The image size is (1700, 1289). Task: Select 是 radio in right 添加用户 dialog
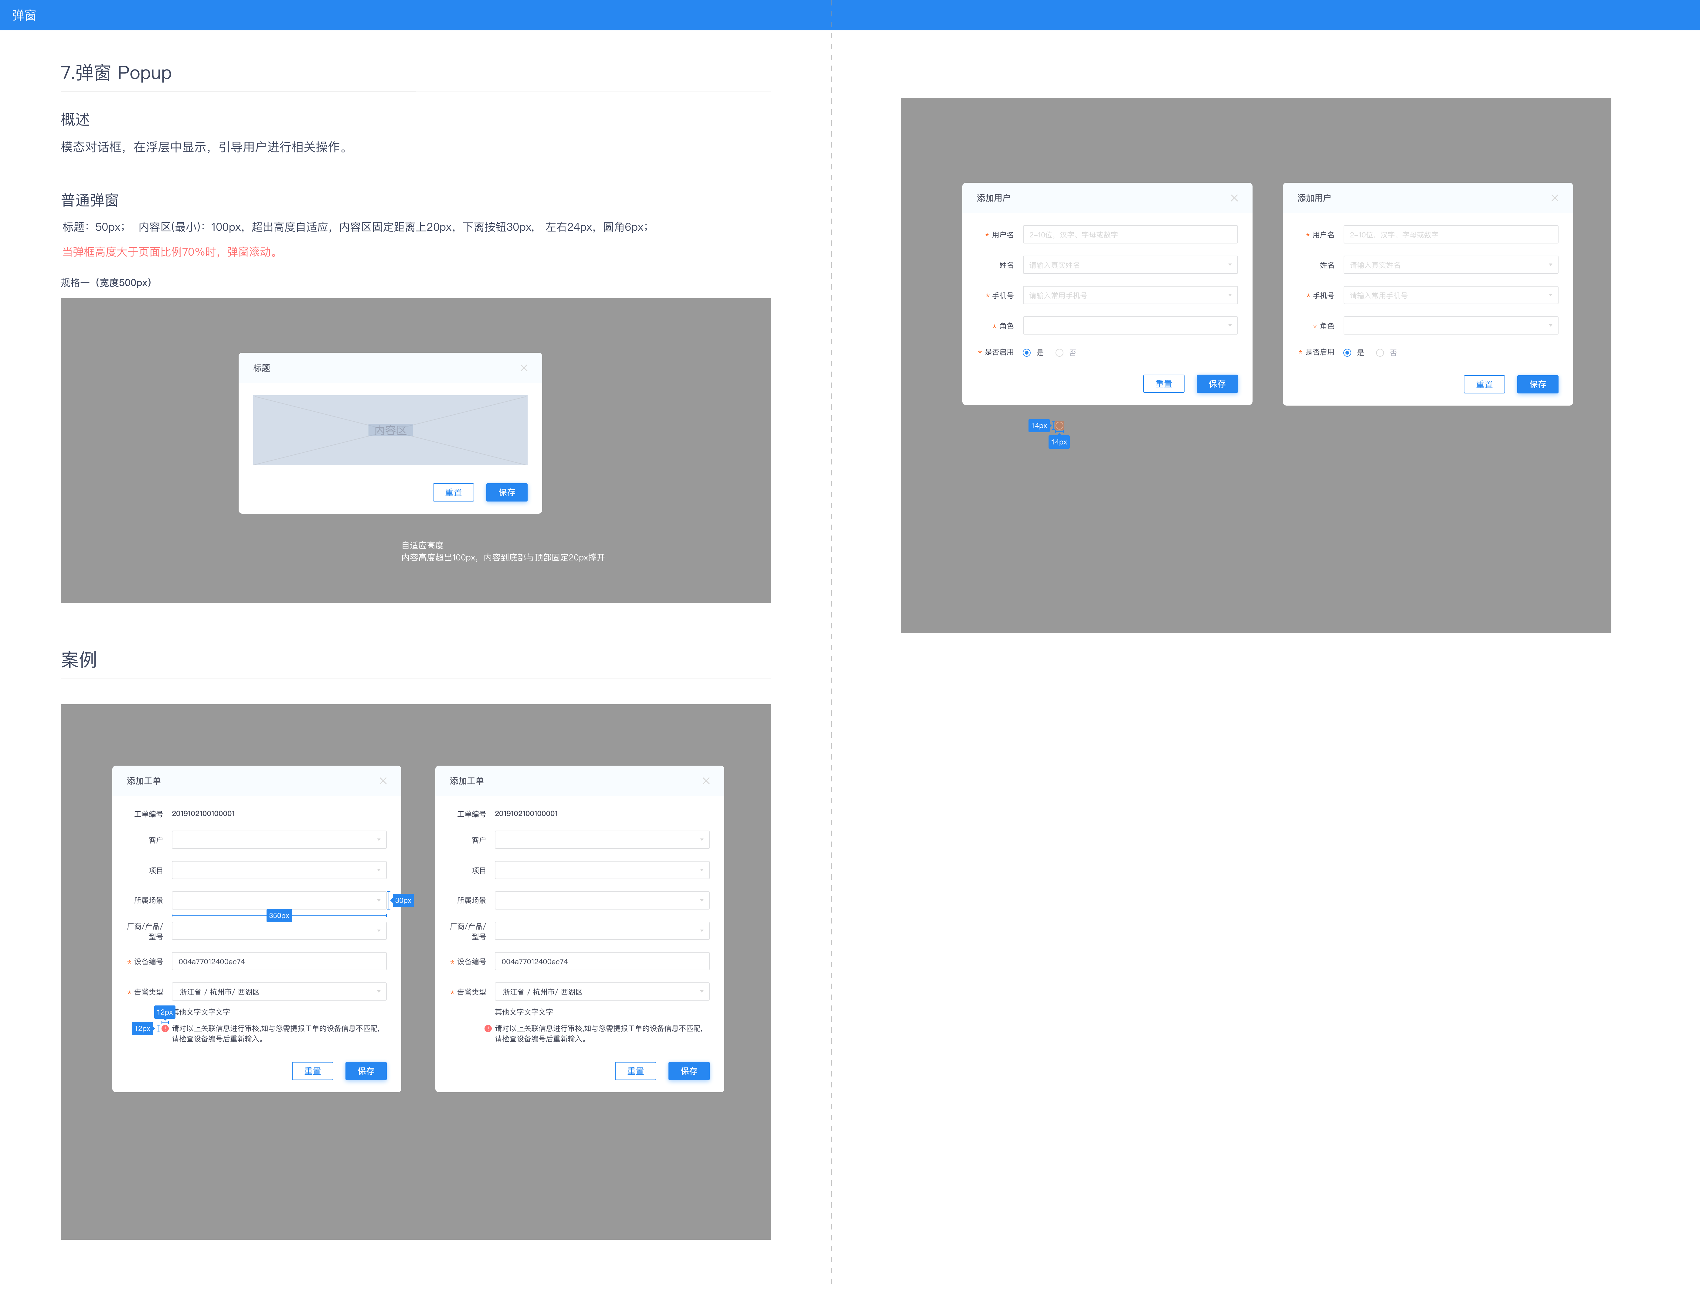[x=1347, y=353]
